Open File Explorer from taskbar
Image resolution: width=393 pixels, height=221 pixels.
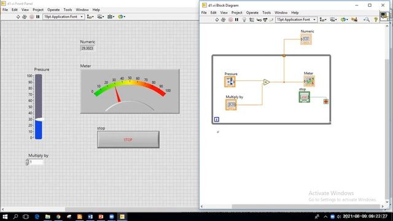[x=48, y=217]
